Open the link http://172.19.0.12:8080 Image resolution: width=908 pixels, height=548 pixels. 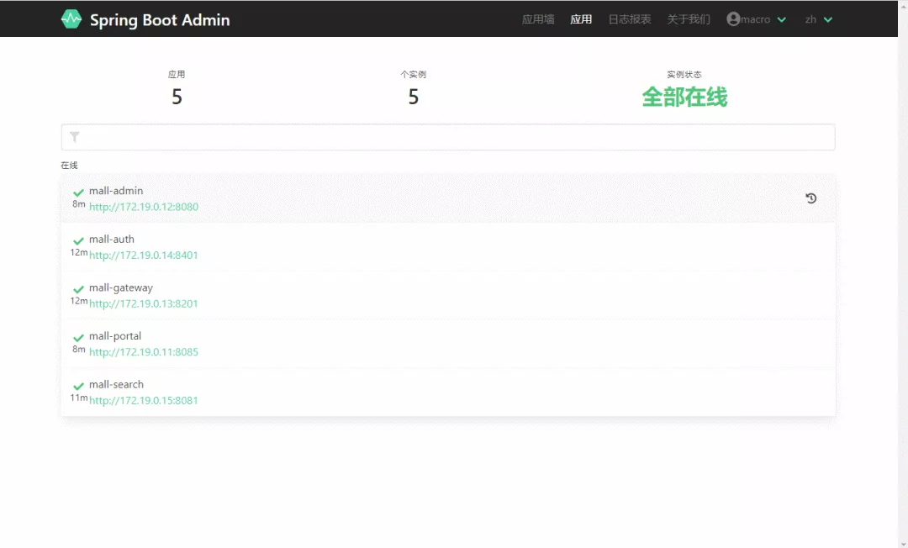[144, 207]
